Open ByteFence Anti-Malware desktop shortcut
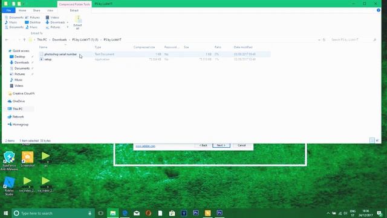387x218 pixels. point(9,161)
